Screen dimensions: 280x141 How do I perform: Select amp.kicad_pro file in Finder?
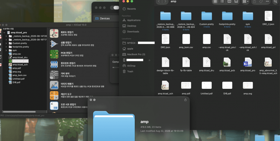[248, 64]
